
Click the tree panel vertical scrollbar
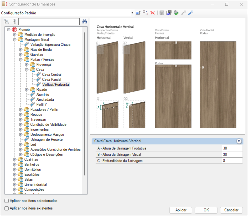pos(84,104)
